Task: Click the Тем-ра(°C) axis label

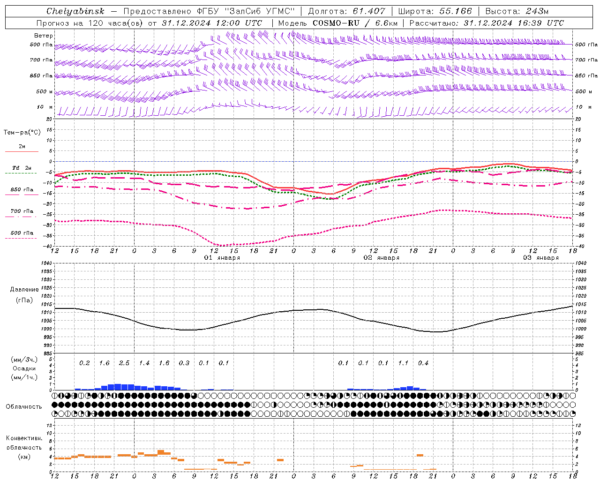Action: tap(22, 133)
